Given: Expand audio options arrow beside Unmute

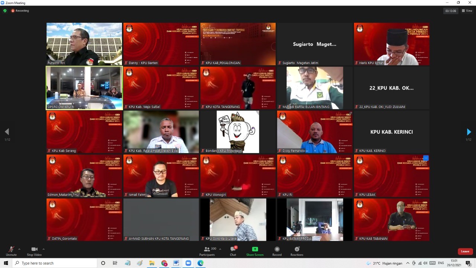Looking at the screenshot, I should pyautogui.click(x=19, y=249).
